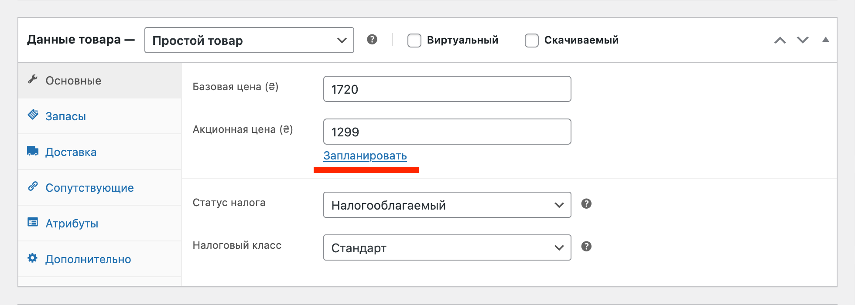Click the Виртуальный label text
This screenshot has width=855, height=305.
pos(462,40)
